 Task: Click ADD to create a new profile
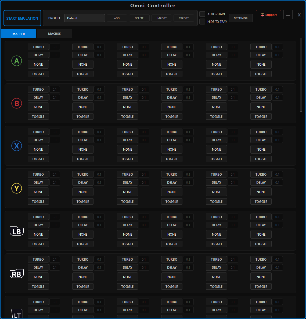[117, 18]
